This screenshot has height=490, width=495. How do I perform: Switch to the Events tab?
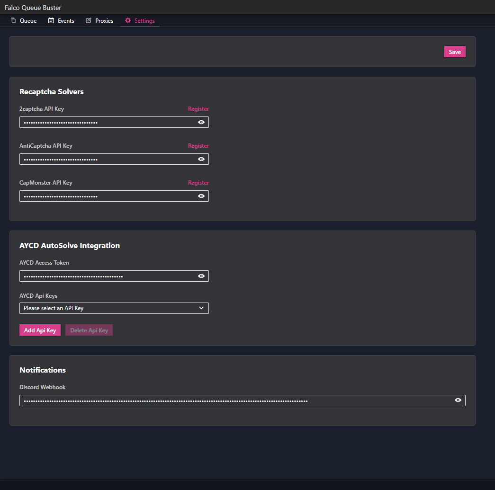61,20
